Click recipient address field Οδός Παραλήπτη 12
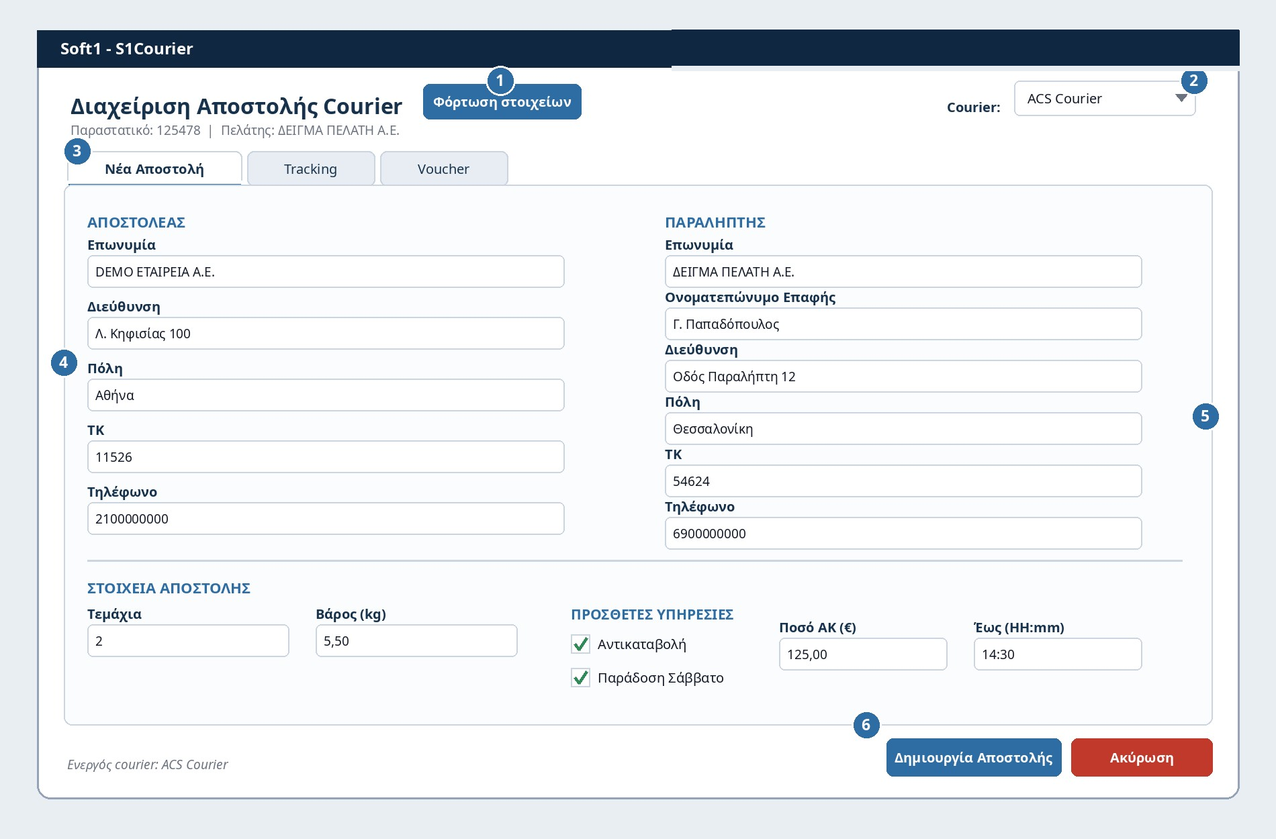 point(903,377)
